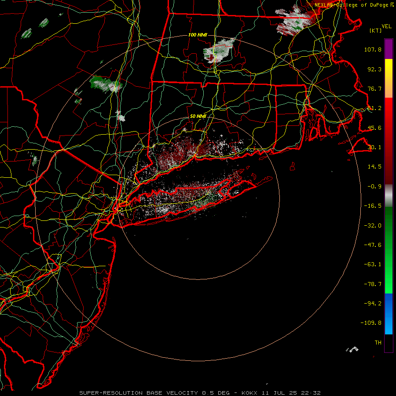The width and height of the screenshot is (396, 396).
Task: Click the -47.6 legend value
Action: pos(373,245)
